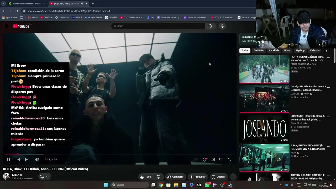Open the KHEA channel avatar
This screenshot has width=336, height=189.
(x=6, y=176)
